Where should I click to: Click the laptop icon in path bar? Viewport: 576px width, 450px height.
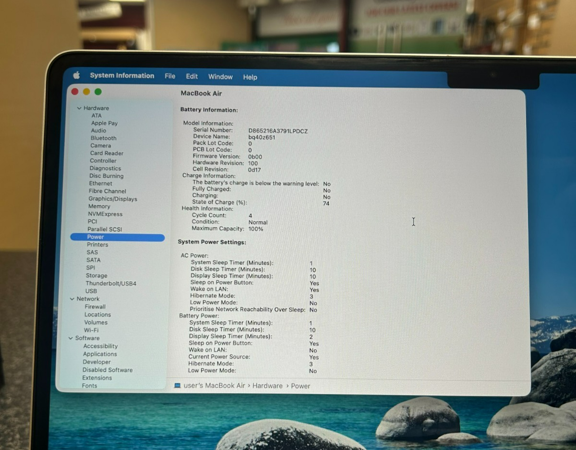177,386
